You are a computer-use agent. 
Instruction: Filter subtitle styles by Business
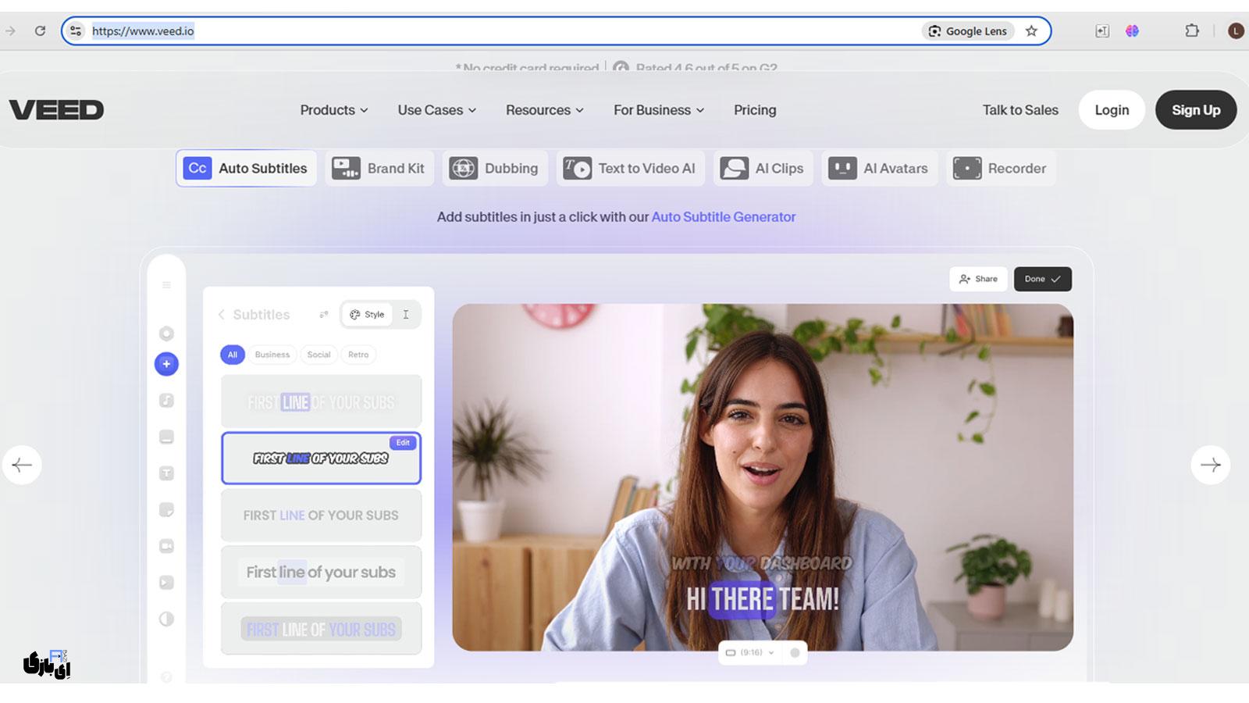click(272, 355)
